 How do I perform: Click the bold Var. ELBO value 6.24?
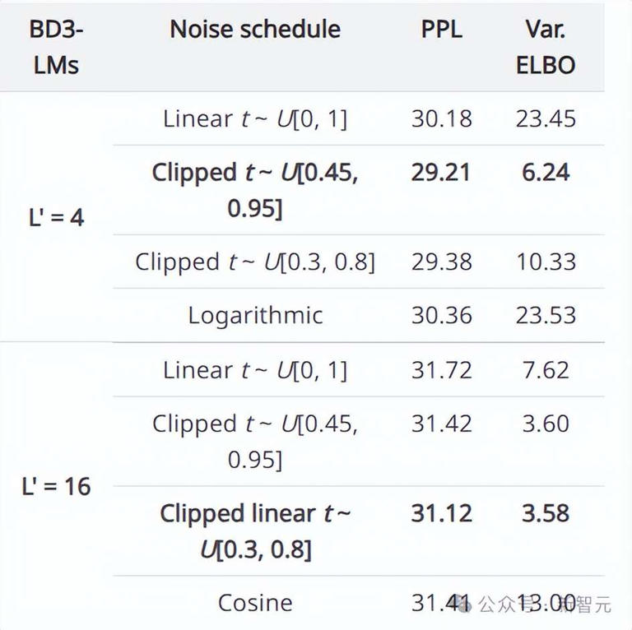point(545,173)
